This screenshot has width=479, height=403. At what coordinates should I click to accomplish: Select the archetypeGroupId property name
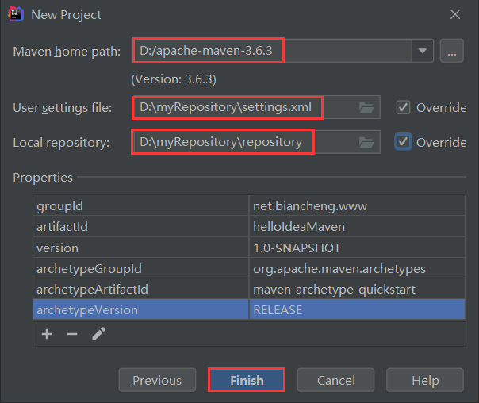click(141, 268)
